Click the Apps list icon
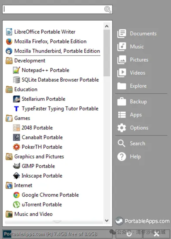Viewport: 171px width, 239px height. coord(122,115)
